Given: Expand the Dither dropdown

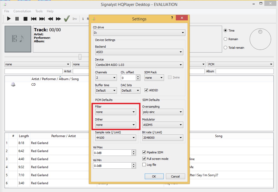Looking at the screenshot, I should [x=116, y=125].
